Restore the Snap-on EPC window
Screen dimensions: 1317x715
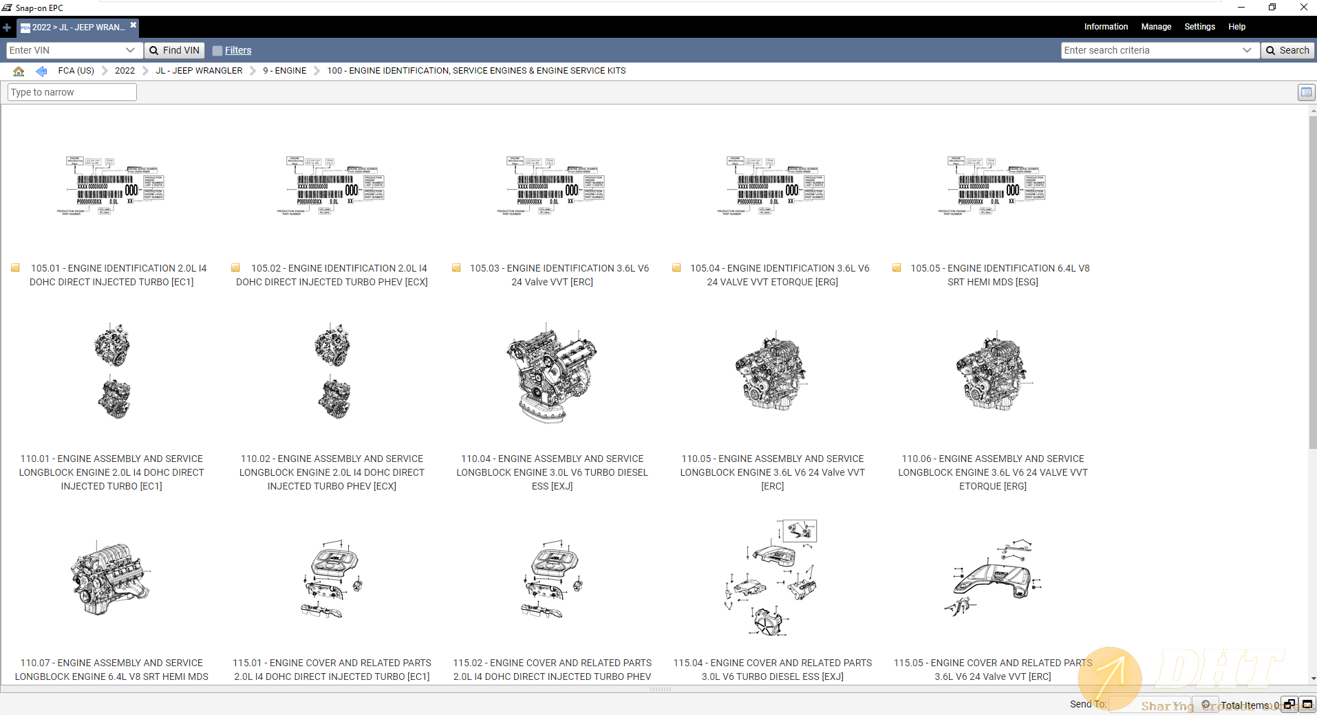click(1272, 8)
